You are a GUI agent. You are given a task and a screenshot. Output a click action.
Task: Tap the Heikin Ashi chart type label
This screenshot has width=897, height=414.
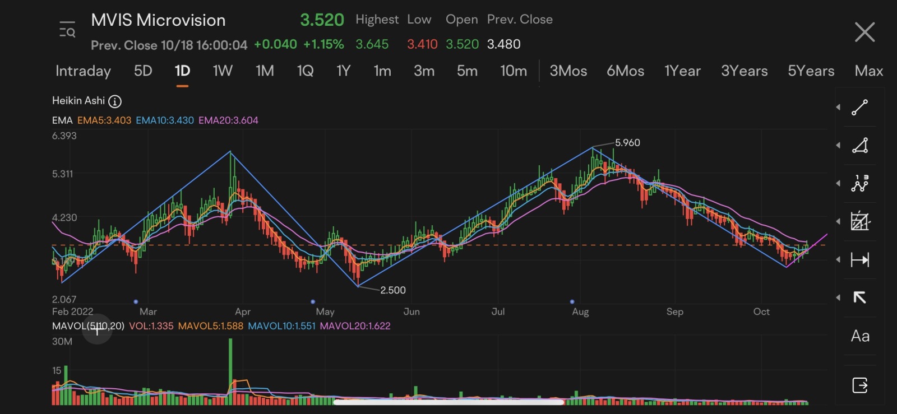[x=78, y=101]
